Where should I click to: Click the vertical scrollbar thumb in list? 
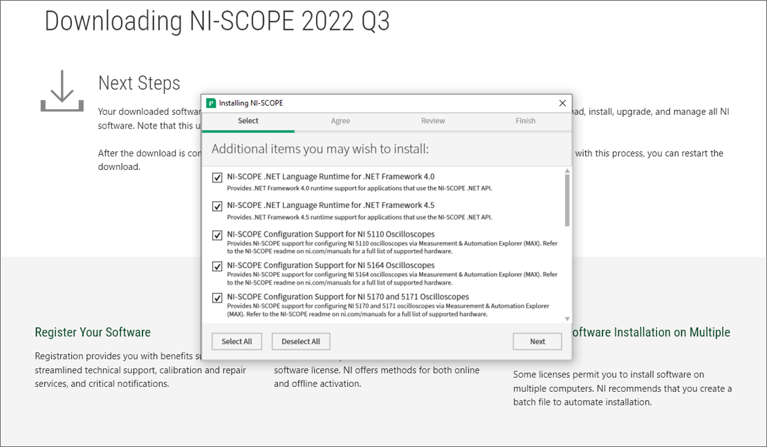click(x=567, y=200)
